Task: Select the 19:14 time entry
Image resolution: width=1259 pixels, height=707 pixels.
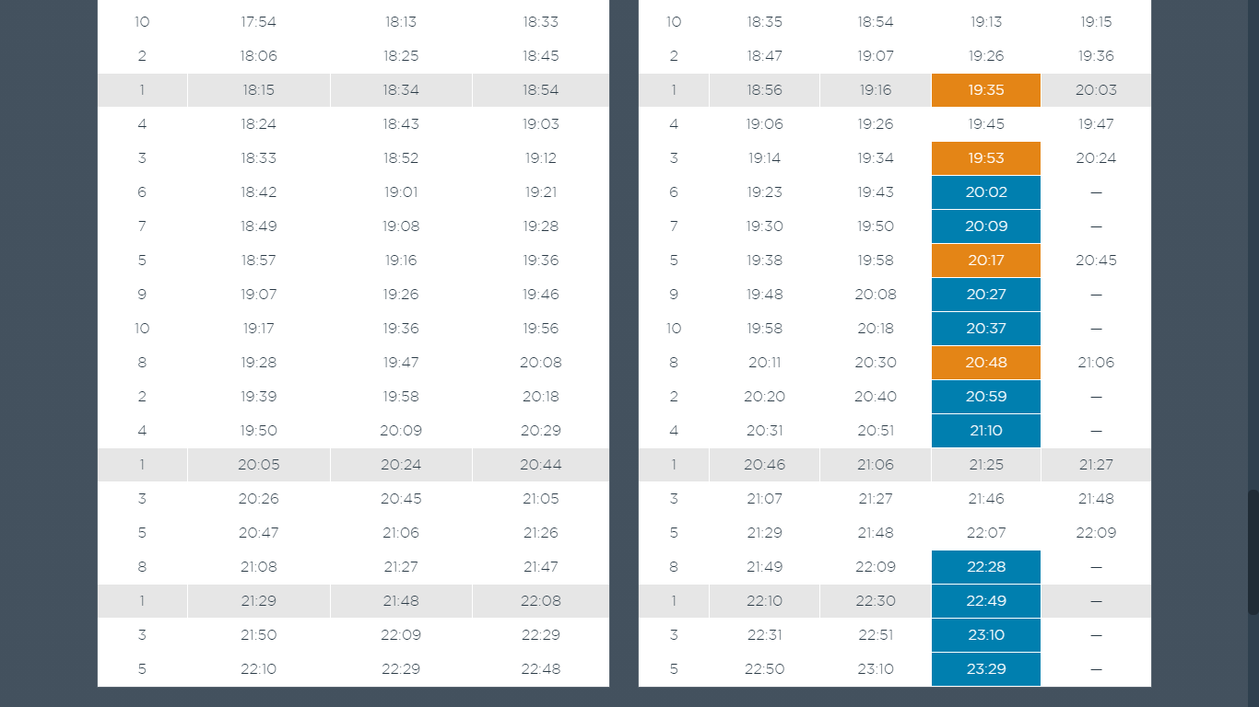Action: 765,158
